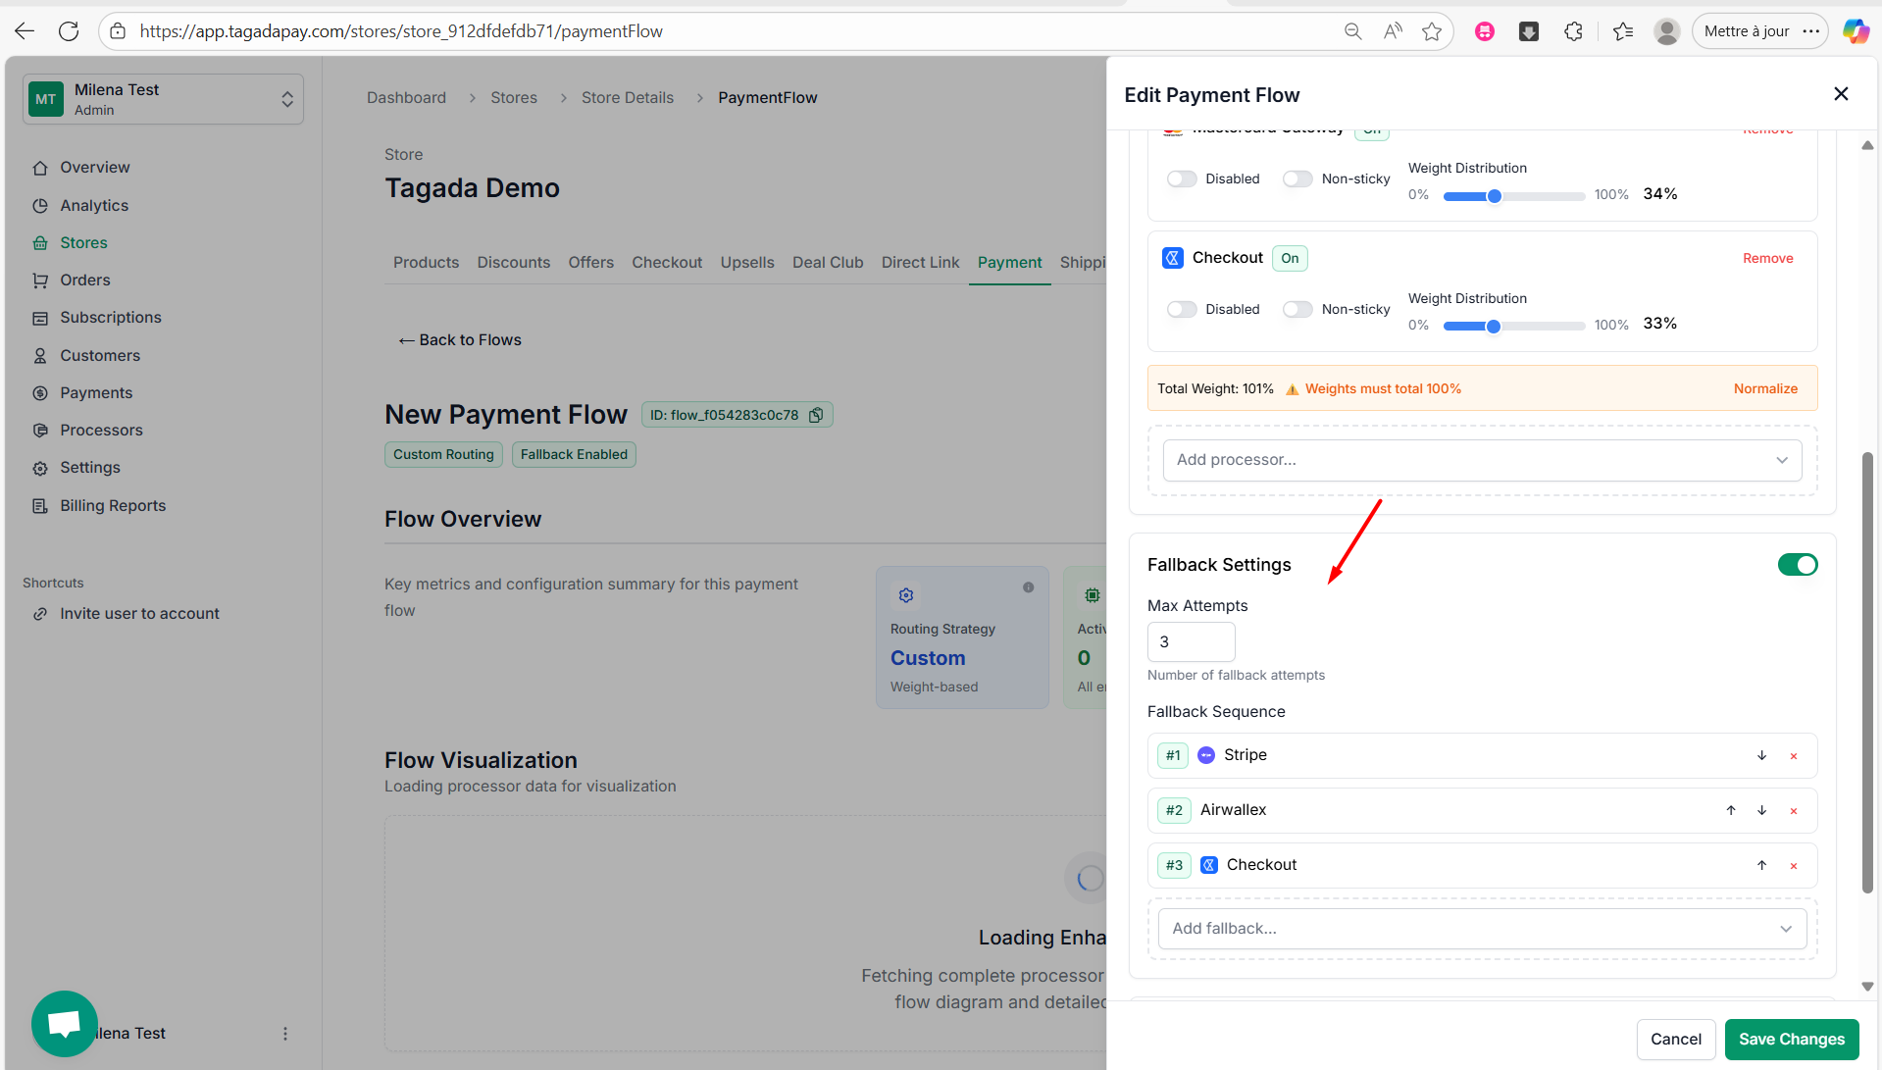Go back with the browser back arrow
The width and height of the screenshot is (1882, 1070).
tap(25, 31)
